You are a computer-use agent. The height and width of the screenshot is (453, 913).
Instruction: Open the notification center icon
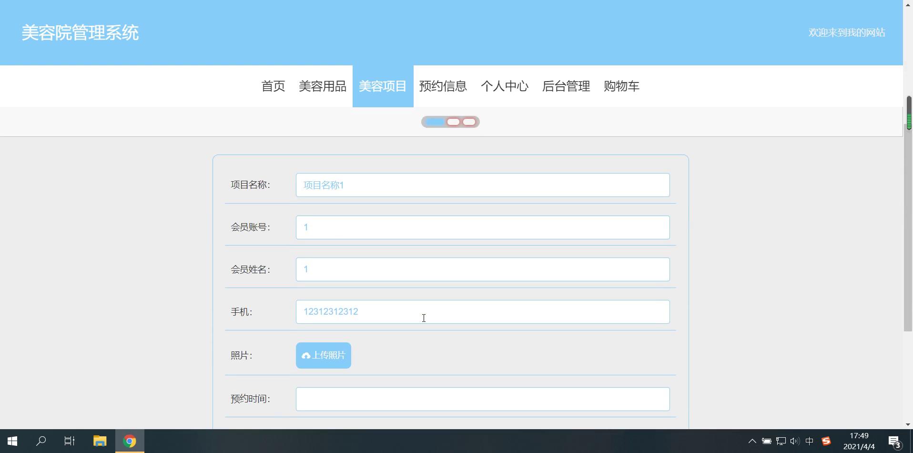[x=894, y=441]
